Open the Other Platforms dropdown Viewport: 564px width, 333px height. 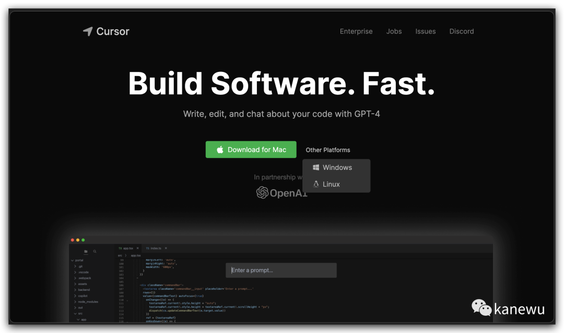tap(328, 150)
